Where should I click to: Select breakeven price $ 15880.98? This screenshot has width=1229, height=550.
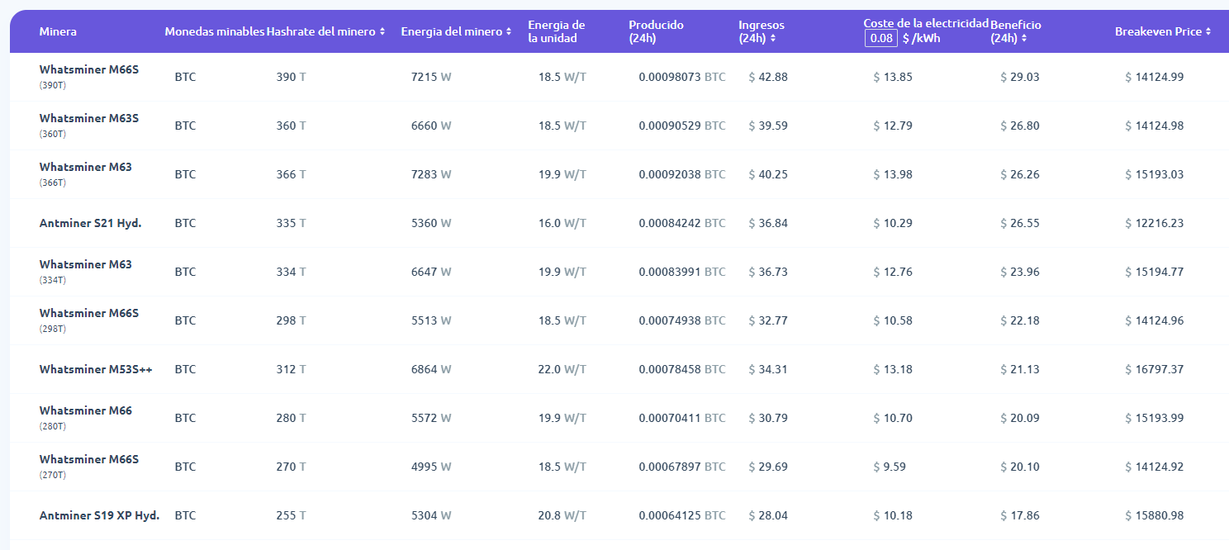(1155, 515)
